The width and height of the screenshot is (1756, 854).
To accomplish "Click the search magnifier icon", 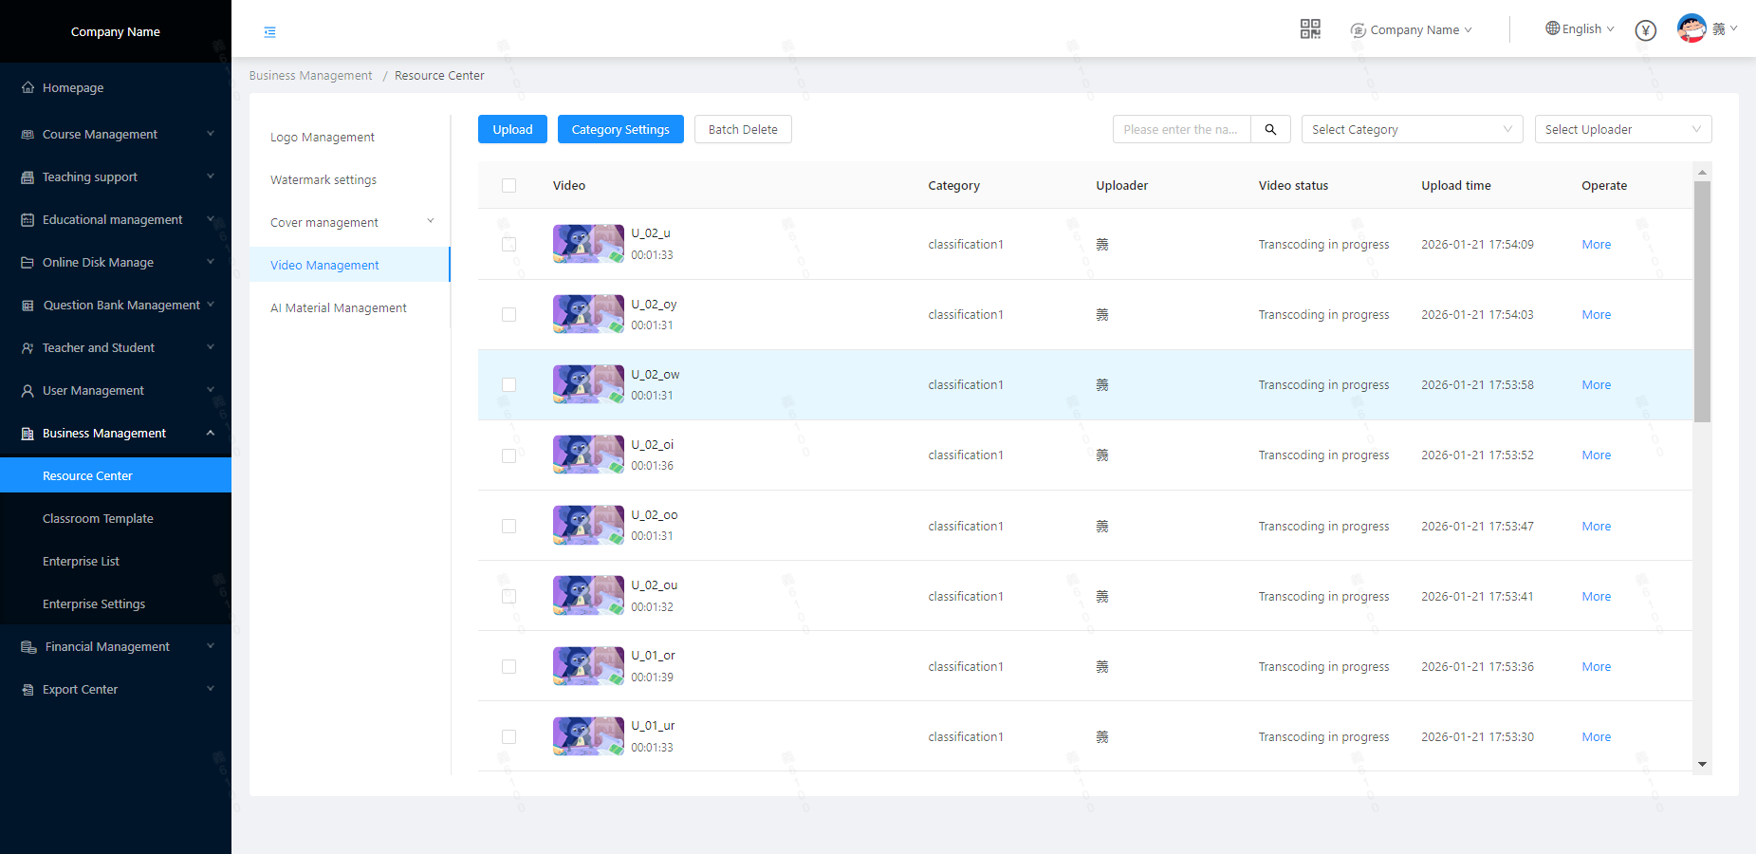I will 1270,129.
